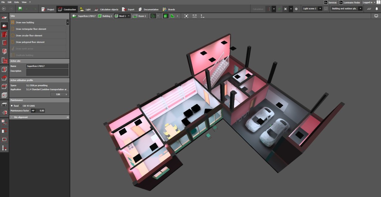Select the green 3D view icon
Viewport: 381px width, 197px height.
[166, 16]
